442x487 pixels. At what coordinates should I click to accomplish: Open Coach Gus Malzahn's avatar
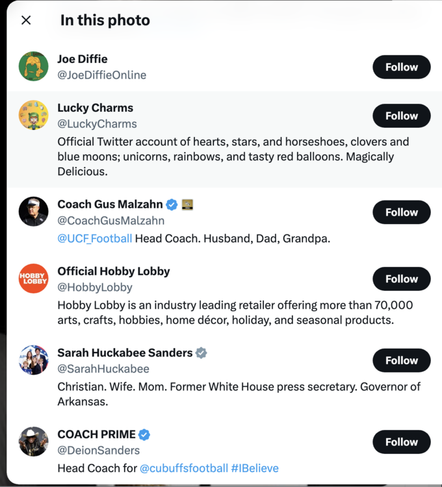click(33, 212)
